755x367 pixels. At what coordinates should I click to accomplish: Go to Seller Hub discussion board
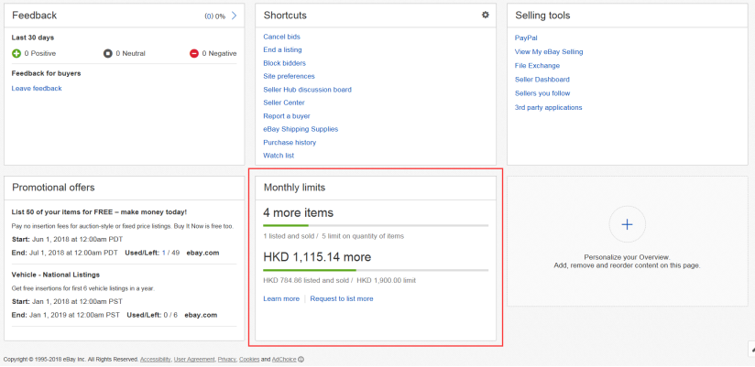tap(307, 90)
